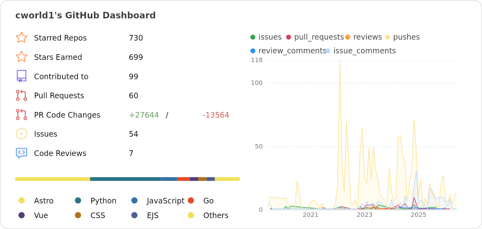Click the 2021 x-axis label
Screen dimensions: 482x229
(311, 215)
